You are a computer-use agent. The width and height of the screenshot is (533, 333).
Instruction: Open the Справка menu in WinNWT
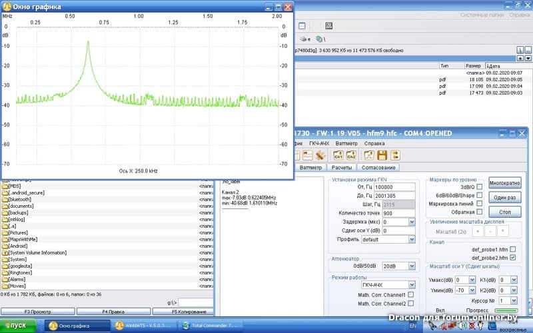click(374, 143)
